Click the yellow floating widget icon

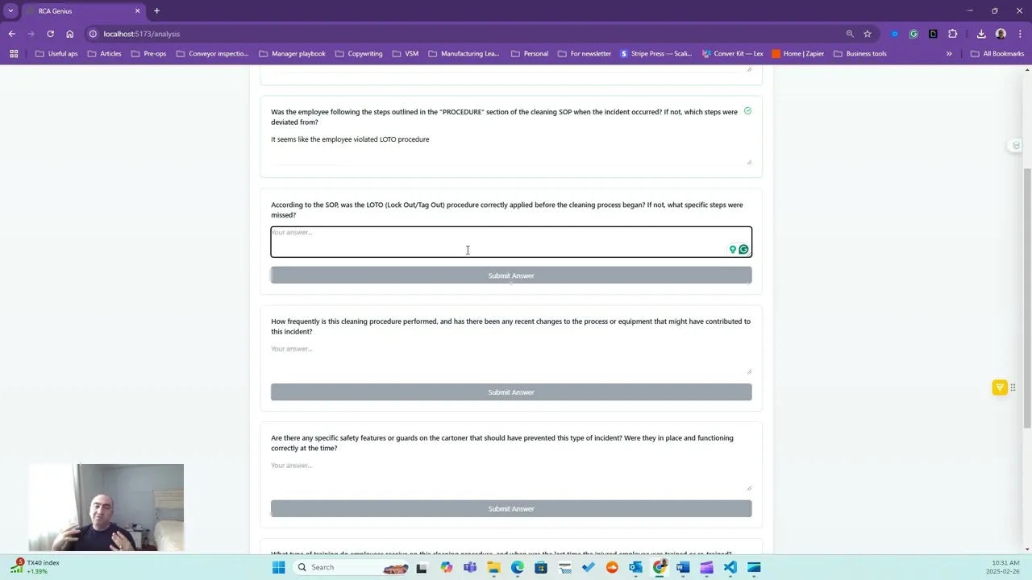tap(1000, 387)
